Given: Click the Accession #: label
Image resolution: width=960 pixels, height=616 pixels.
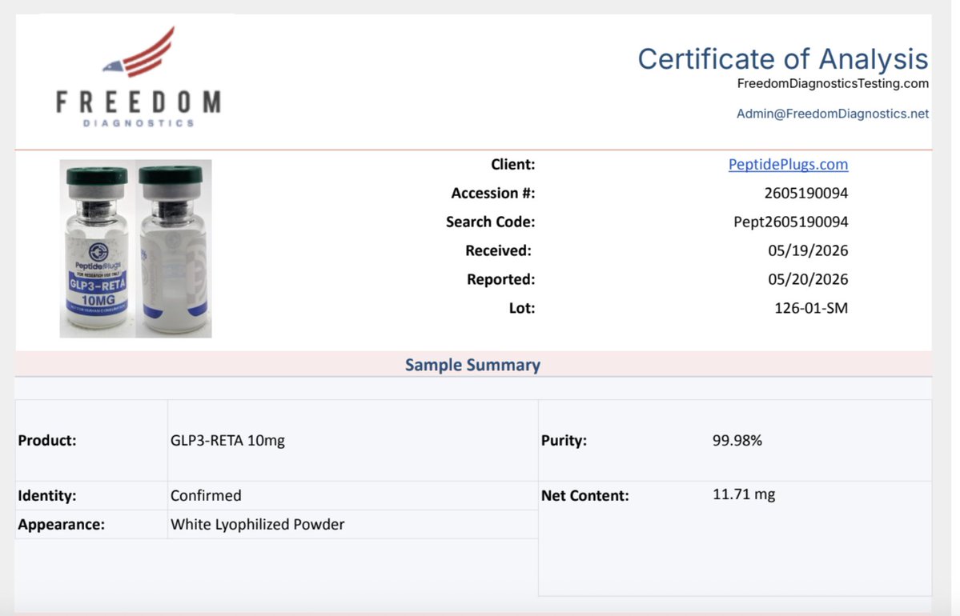Looking at the screenshot, I should (x=493, y=194).
